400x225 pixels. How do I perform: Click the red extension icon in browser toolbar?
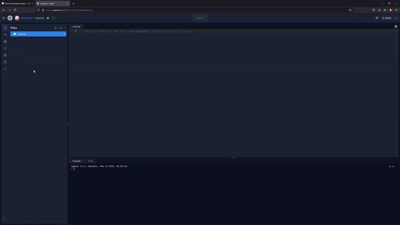point(391,10)
